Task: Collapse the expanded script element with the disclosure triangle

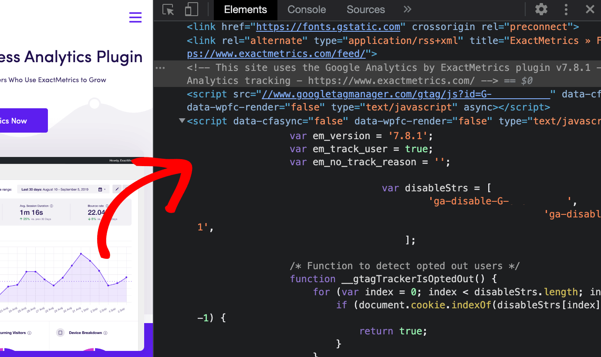Action: tap(182, 121)
